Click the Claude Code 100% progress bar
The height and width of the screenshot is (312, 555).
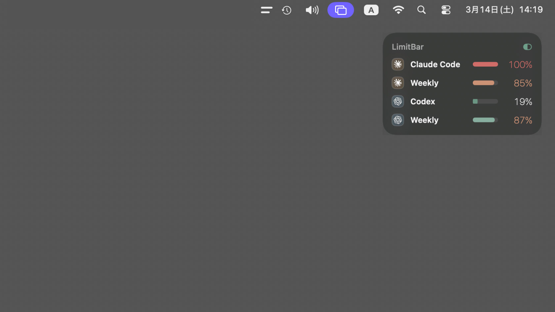485,64
